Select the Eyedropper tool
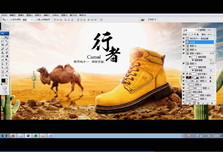The image size is (223, 152). (x=7, y=72)
